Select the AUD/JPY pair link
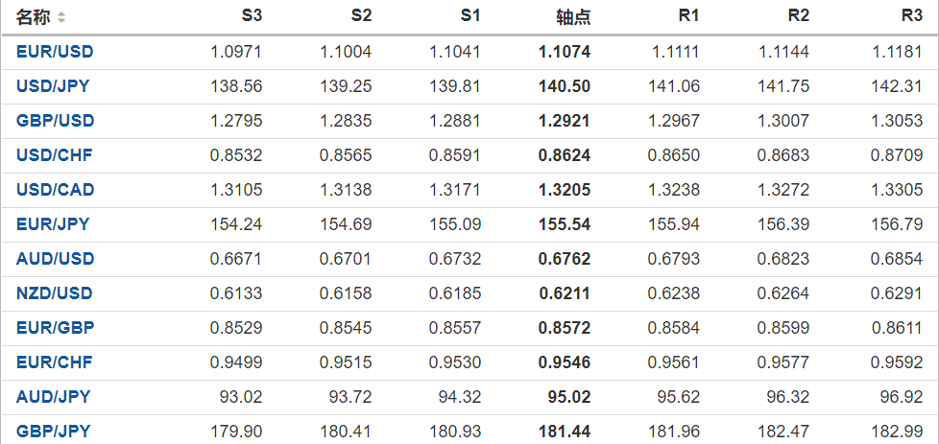This screenshot has width=939, height=444. point(53,397)
